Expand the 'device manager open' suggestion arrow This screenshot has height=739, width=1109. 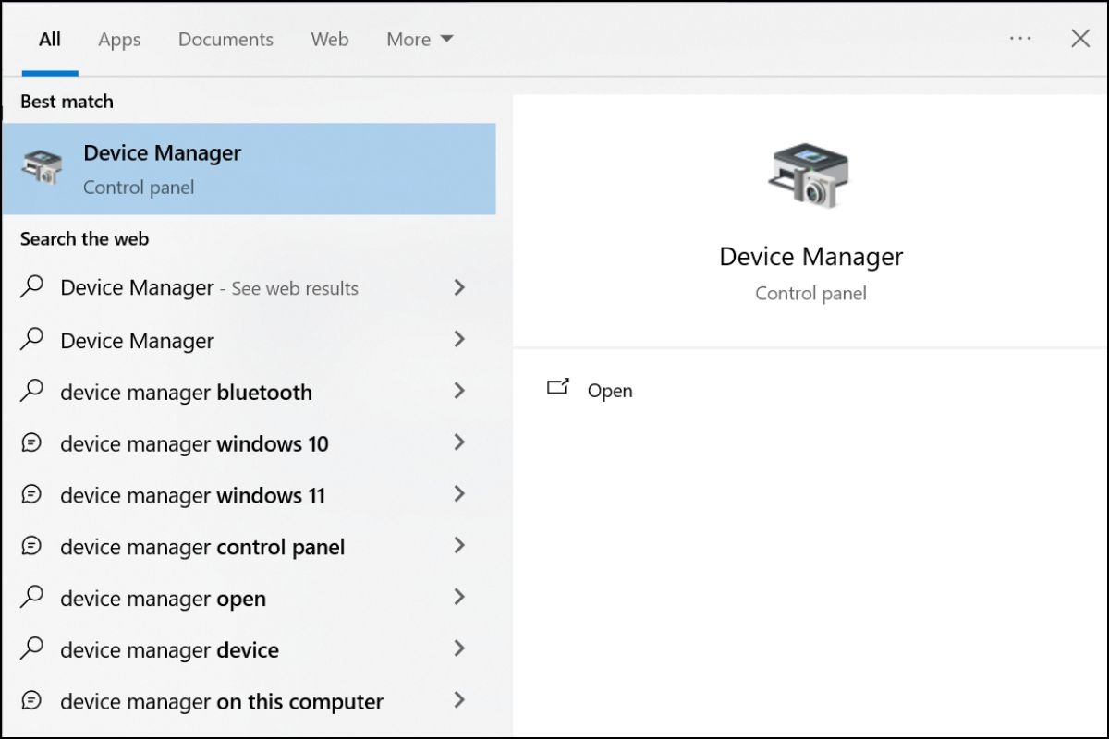[459, 598]
